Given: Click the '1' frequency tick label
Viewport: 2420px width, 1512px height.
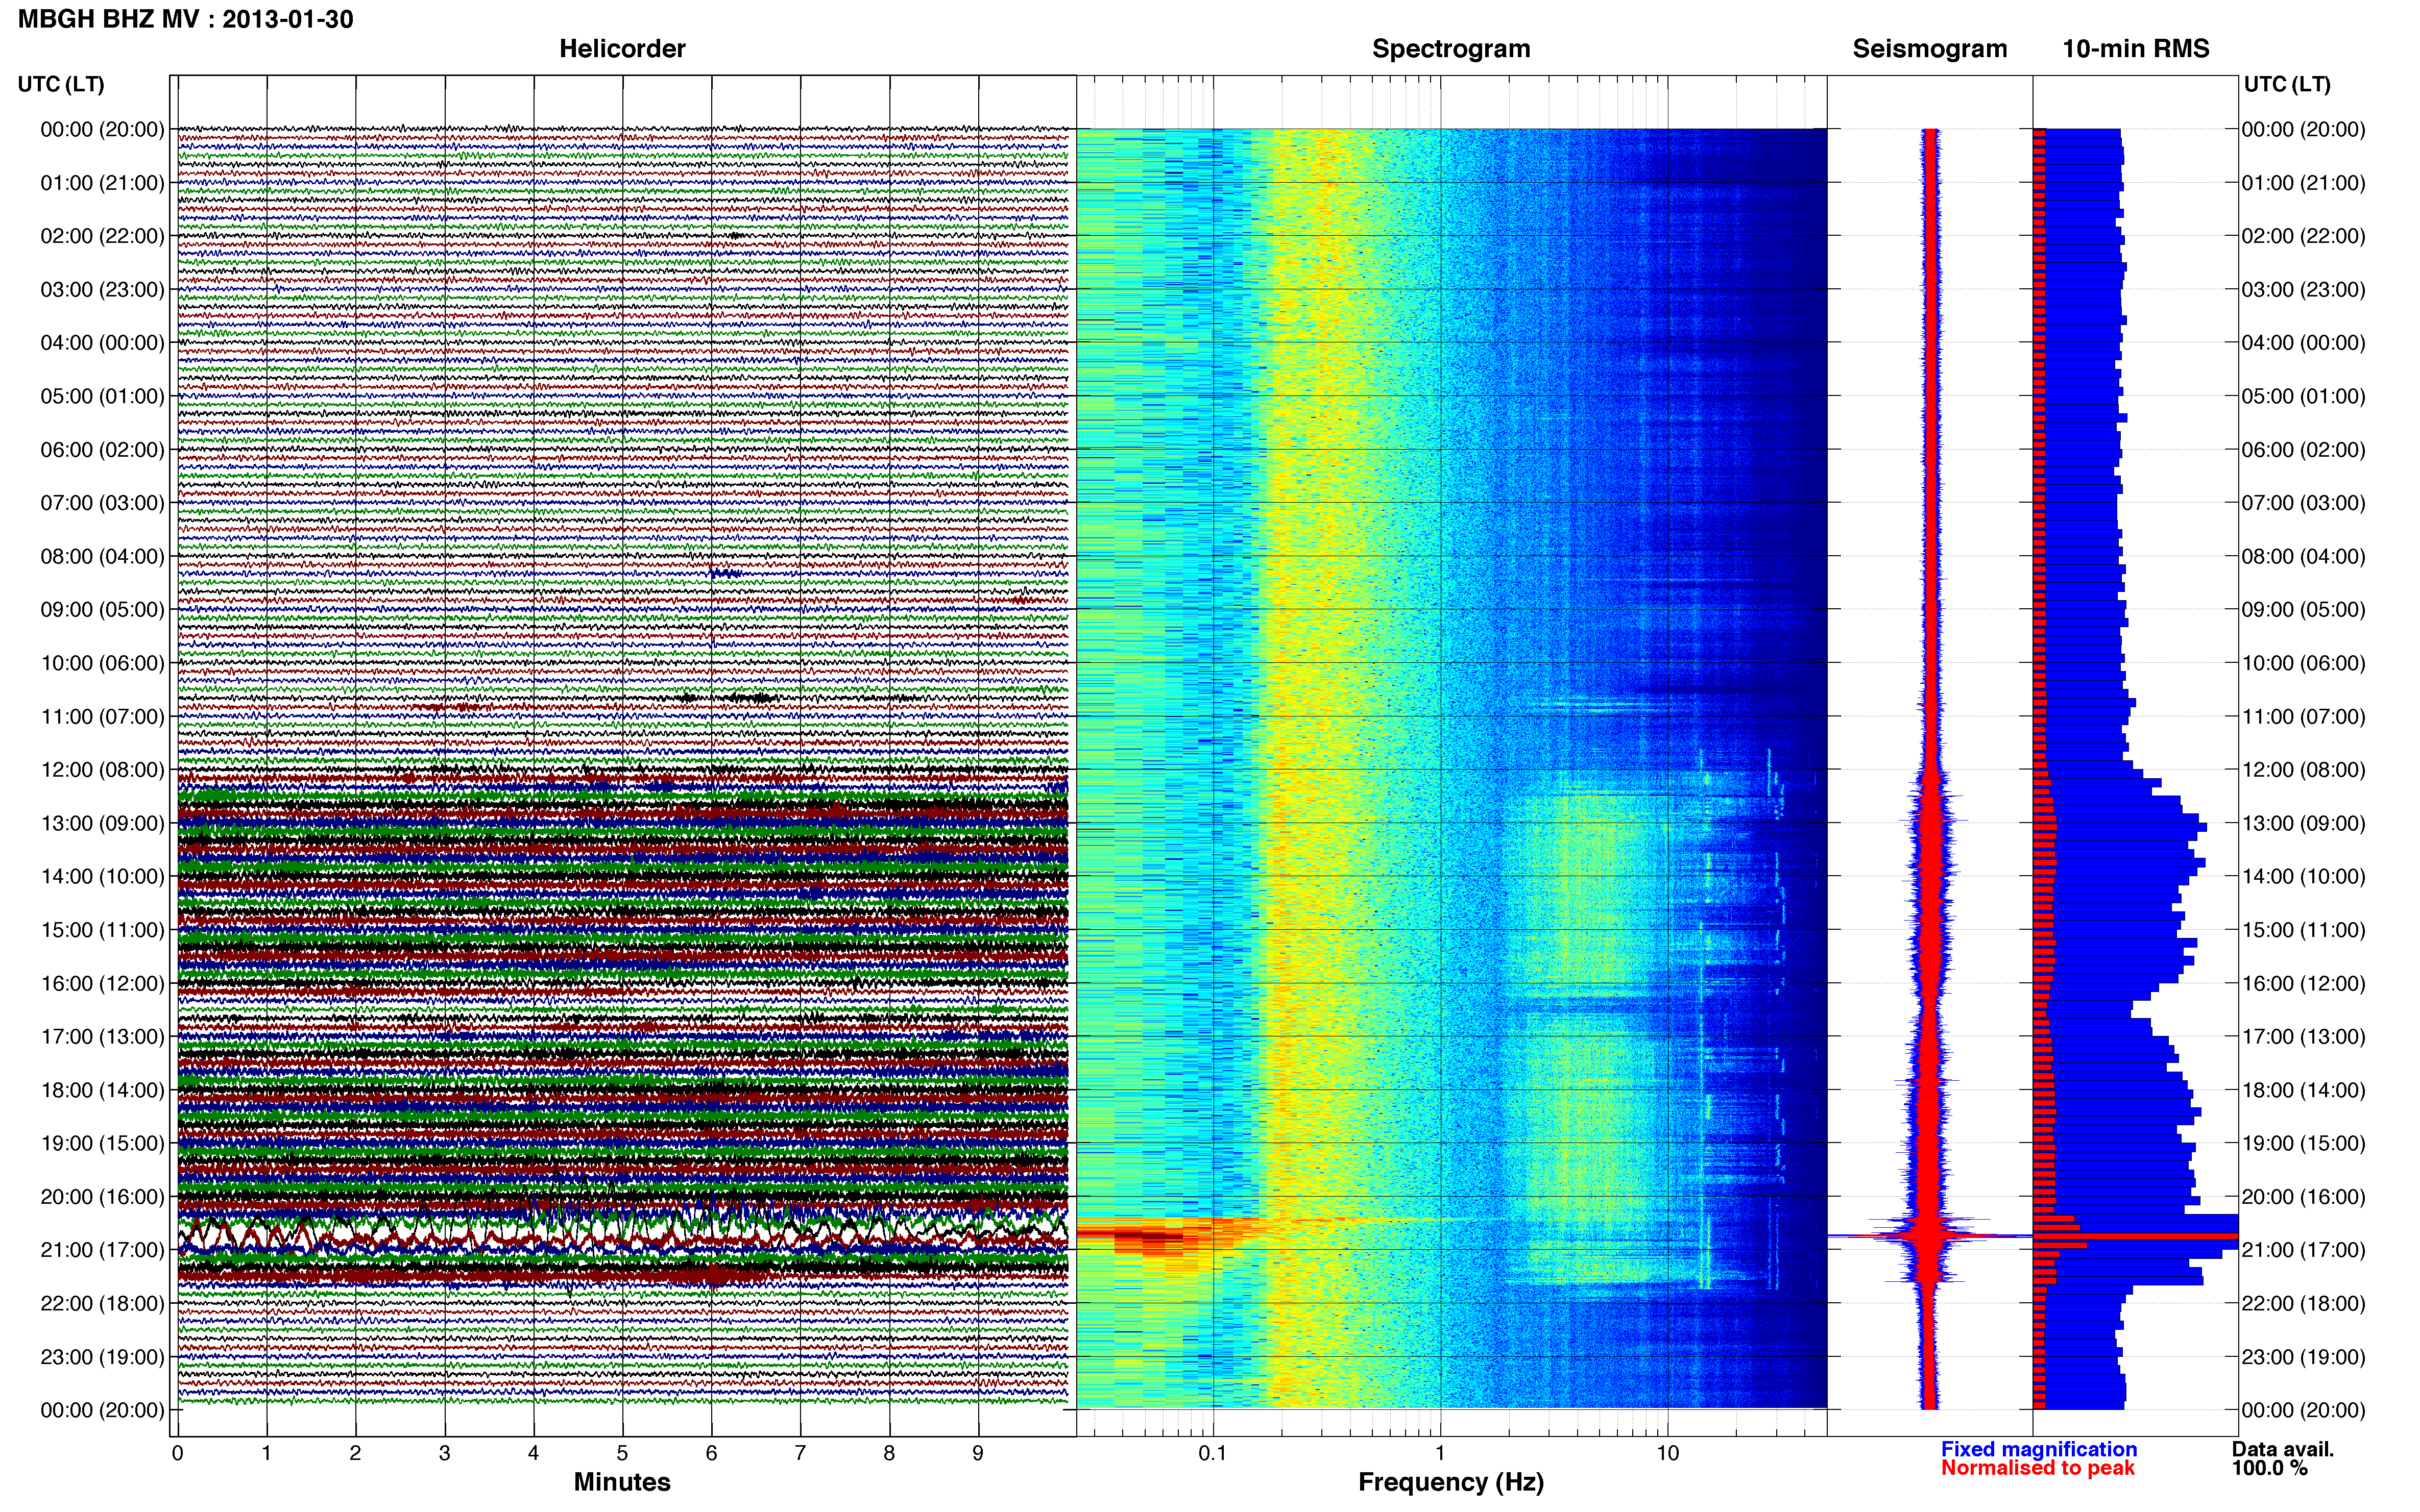Looking at the screenshot, I should [1440, 1453].
